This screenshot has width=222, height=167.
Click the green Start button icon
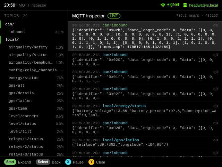tap(10, 162)
